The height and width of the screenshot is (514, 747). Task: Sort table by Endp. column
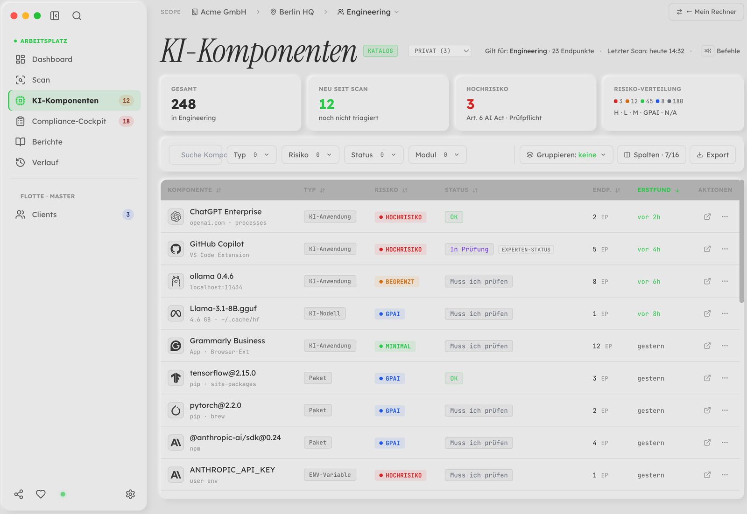click(x=606, y=190)
